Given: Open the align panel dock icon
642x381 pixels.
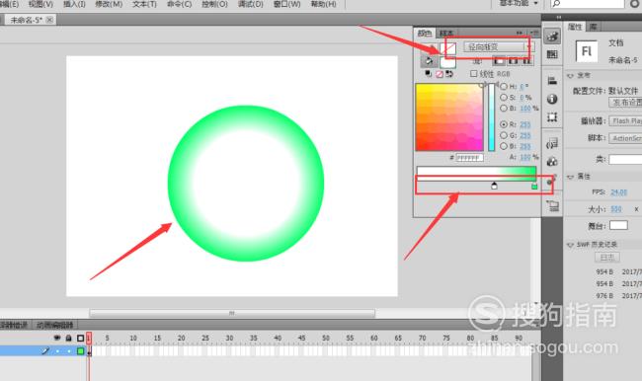Looking at the screenshot, I should tap(552, 81).
